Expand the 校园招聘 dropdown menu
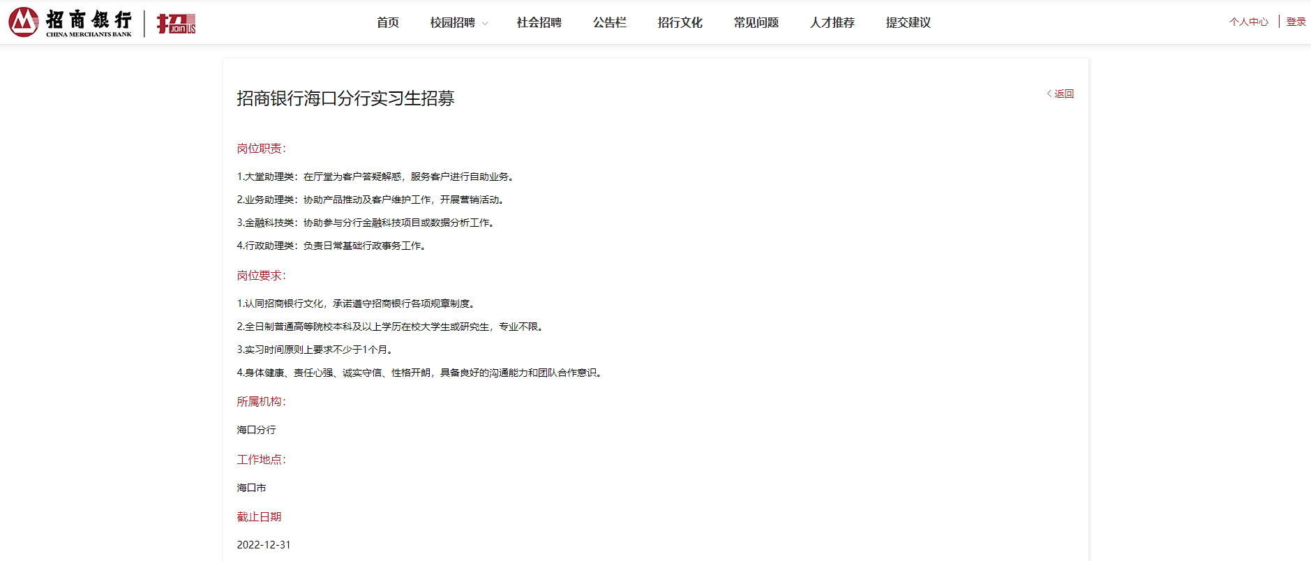 pos(458,23)
